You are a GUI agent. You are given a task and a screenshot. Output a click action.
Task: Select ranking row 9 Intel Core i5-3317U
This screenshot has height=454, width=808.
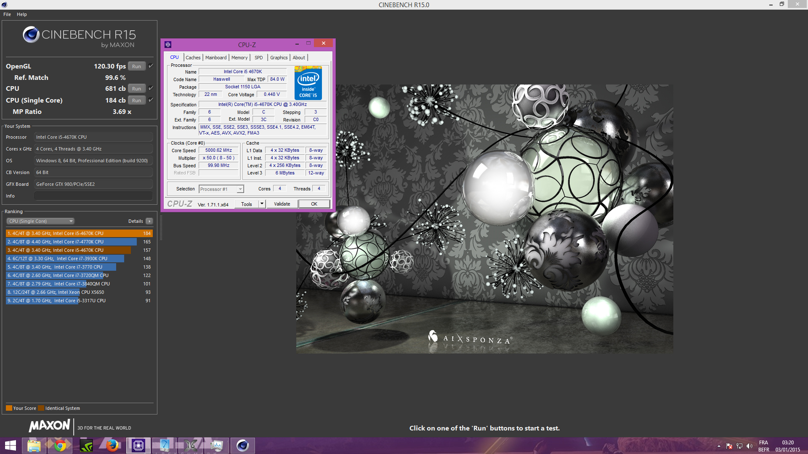(x=79, y=301)
